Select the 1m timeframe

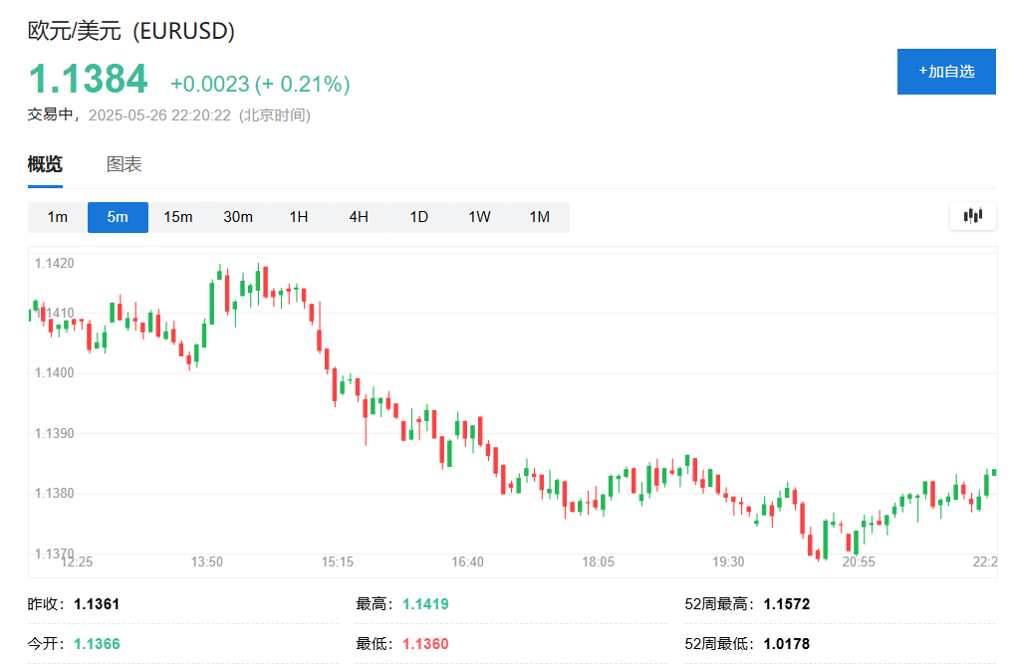(57, 217)
